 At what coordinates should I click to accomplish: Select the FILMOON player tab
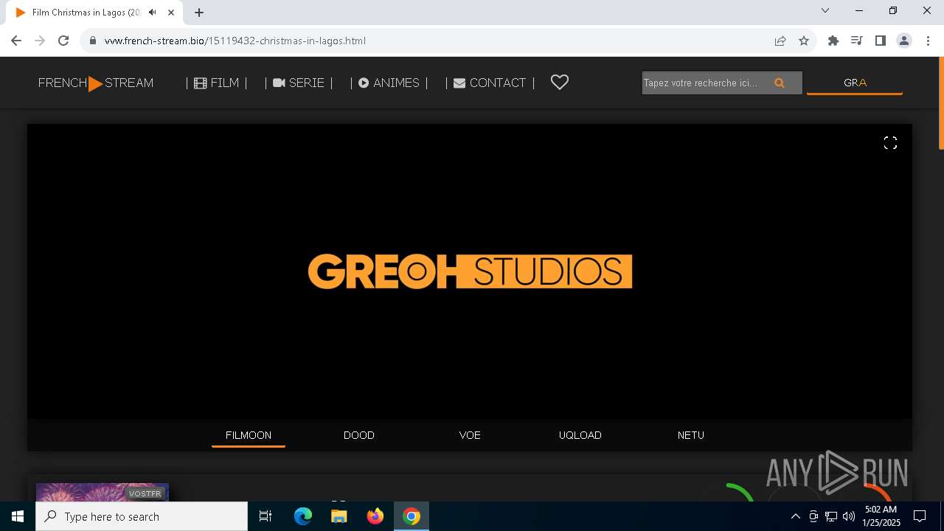[249, 435]
